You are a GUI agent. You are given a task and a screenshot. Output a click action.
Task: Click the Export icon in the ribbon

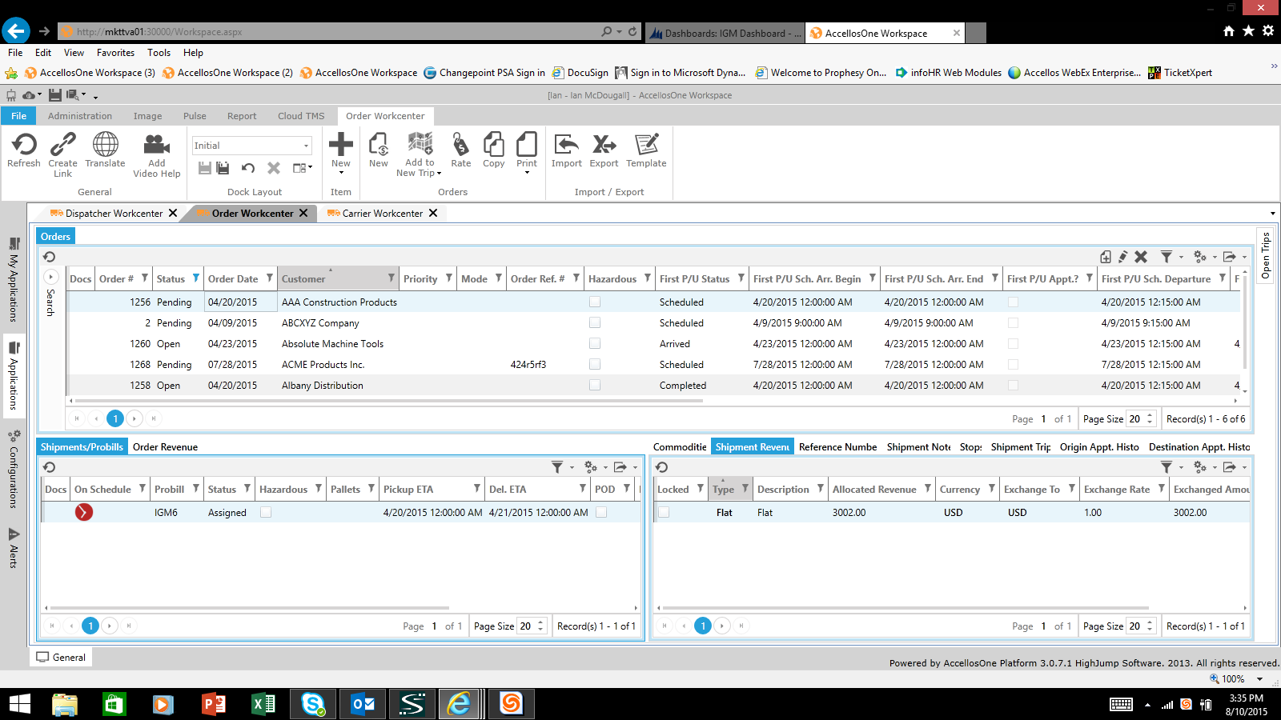point(604,145)
